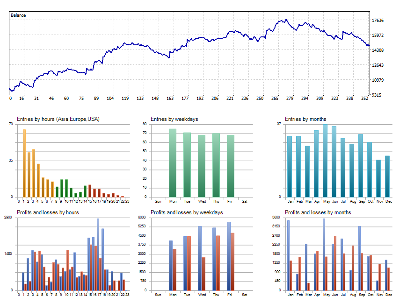Click the 6000 axis value in Profits by weekdays

coord(142,217)
